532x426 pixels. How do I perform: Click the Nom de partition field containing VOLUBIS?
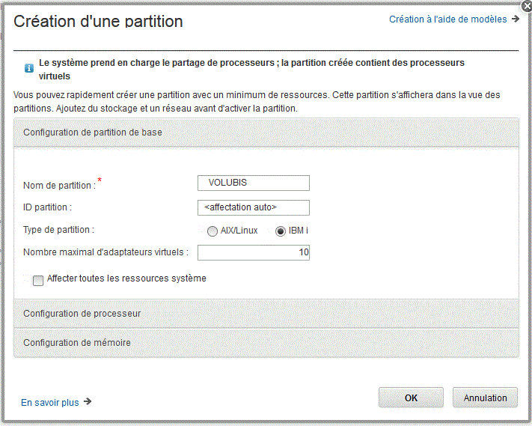(254, 183)
